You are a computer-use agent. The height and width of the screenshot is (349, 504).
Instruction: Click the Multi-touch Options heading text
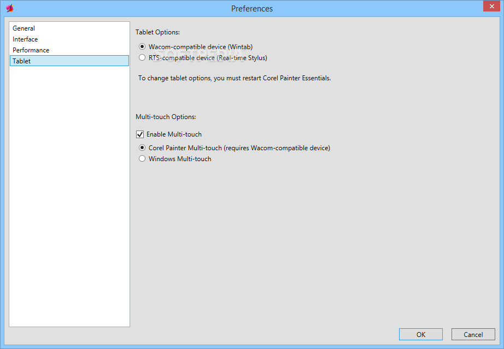pos(166,117)
